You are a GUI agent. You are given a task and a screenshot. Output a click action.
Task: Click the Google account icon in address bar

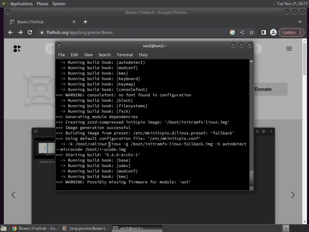[x=232, y=32]
